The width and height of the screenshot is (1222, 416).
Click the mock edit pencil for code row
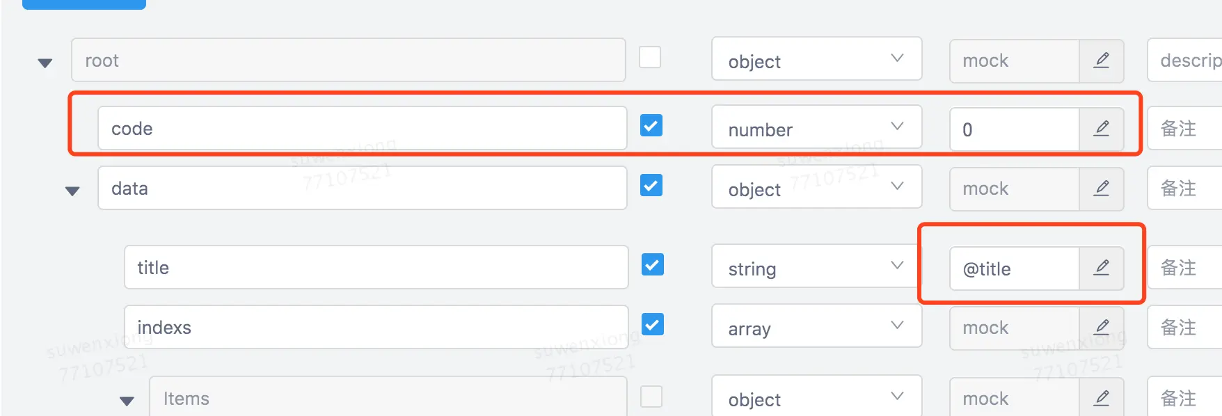1101,129
